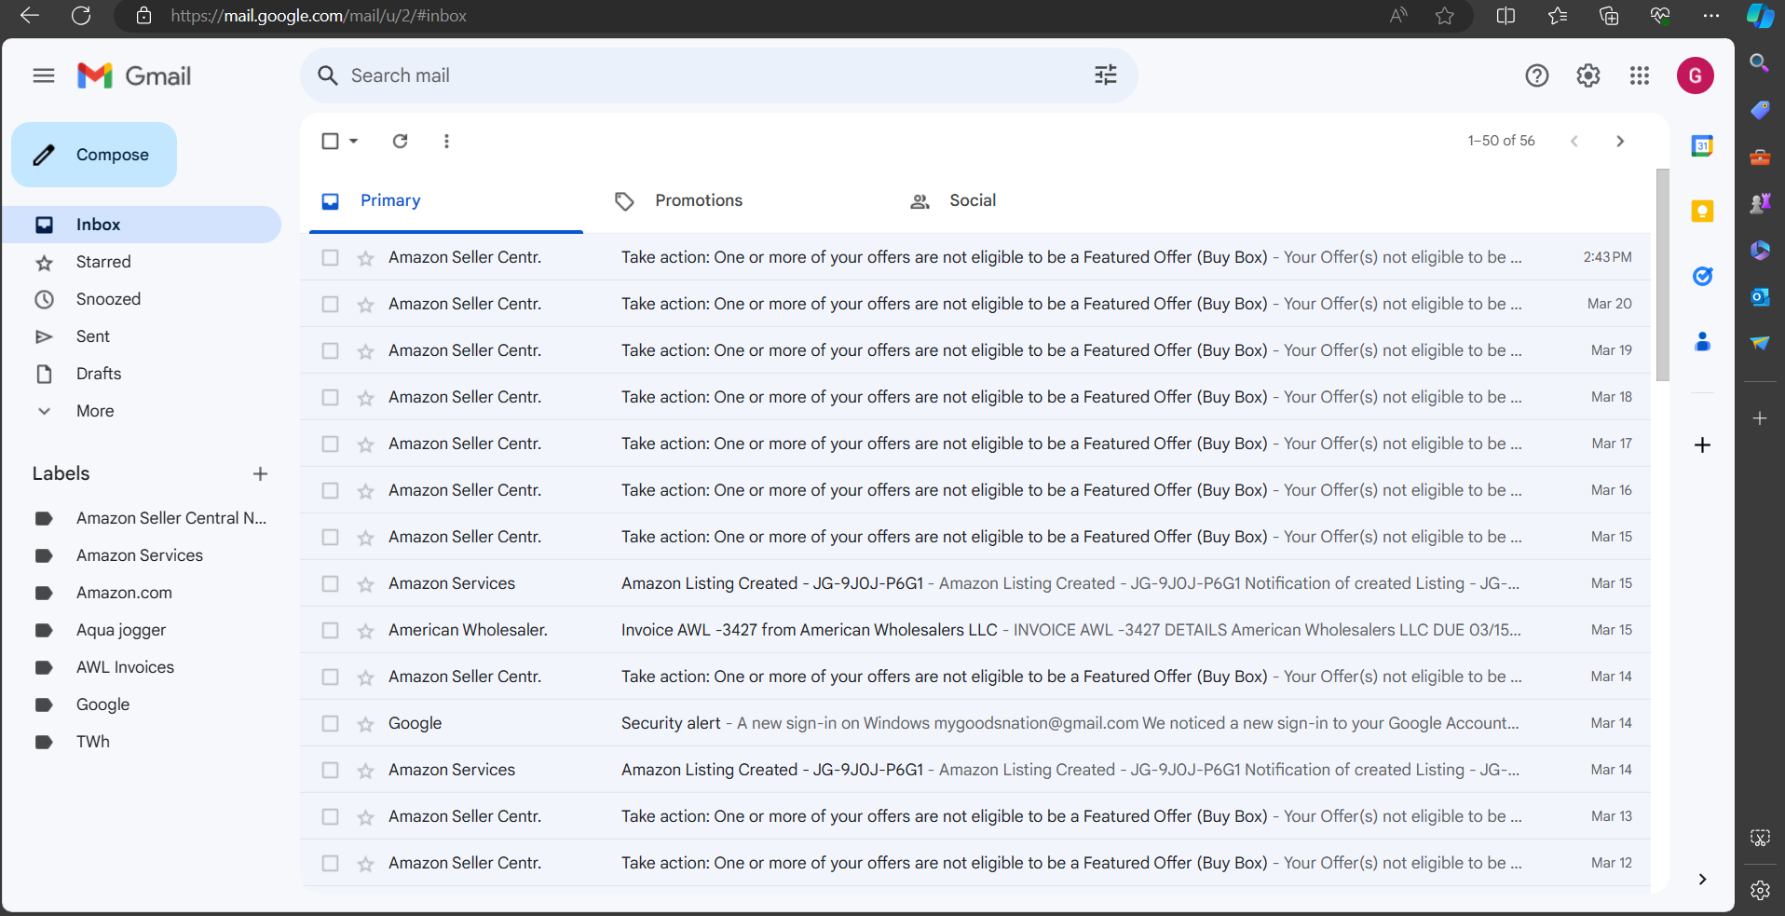Open the Amazon Services label

pos(142,555)
